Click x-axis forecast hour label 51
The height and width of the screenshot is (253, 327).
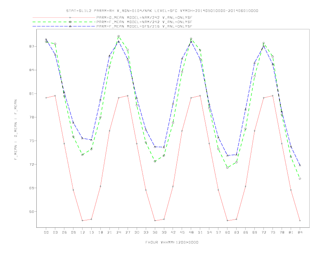coord(200,232)
